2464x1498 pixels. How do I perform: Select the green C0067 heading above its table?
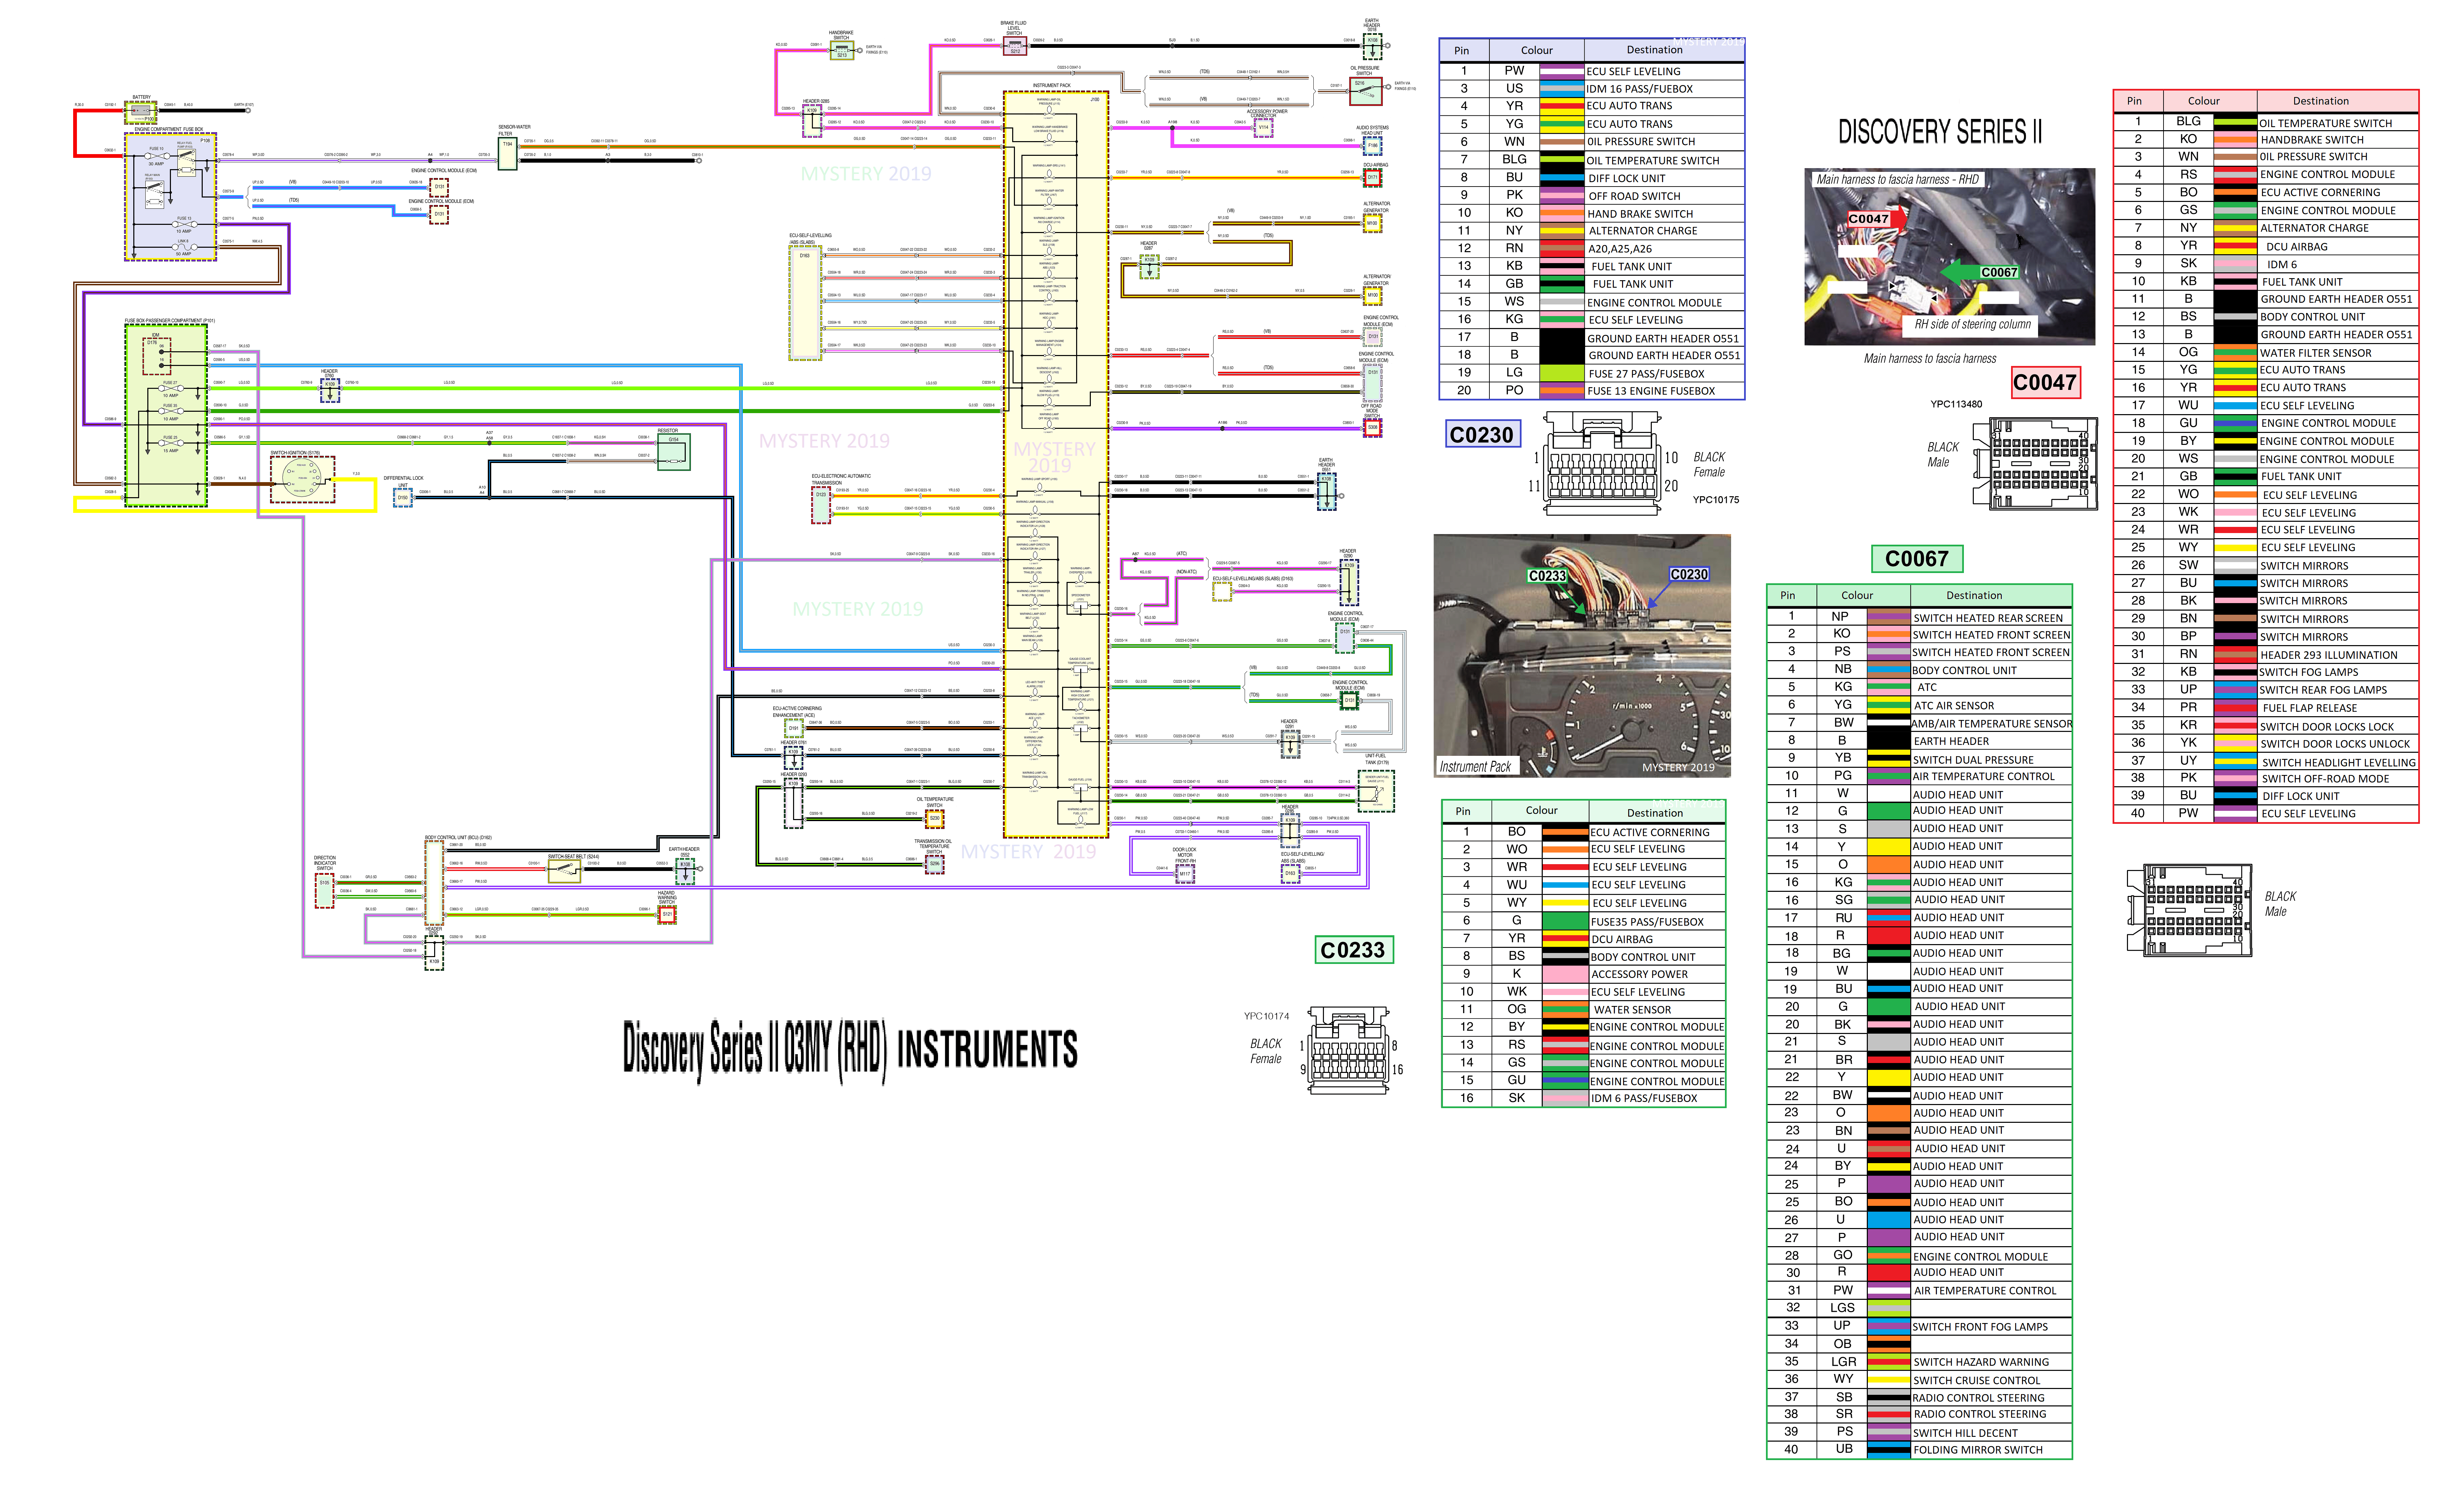click(x=1917, y=559)
